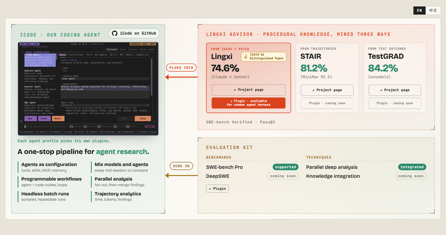Click the Clone agent button
446x235 pixels.
coord(45,118)
